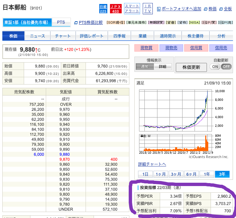Image resolution: width=236 pixels, height=218 pixels.
Task: Add stock via ポートフォリオへ追加 link
Action: click(181, 9)
